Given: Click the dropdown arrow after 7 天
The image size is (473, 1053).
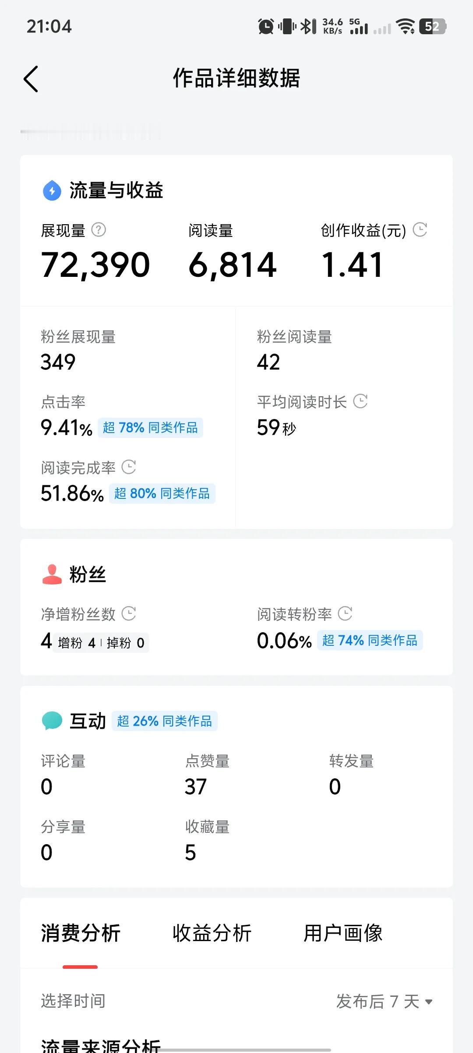Looking at the screenshot, I should (x=429, y=1002).
